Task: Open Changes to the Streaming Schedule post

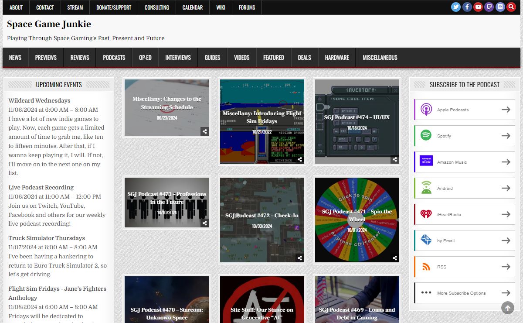Action: click(166, 103)
